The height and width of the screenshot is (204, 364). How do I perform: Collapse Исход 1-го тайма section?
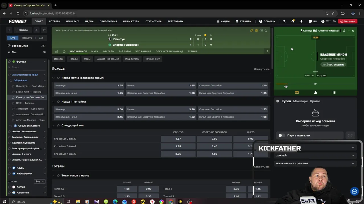coord(53,101)
